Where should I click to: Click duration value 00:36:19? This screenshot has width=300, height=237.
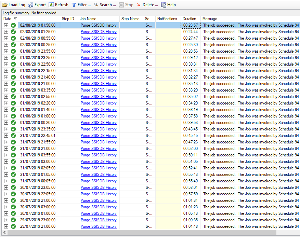click(191, 110)
